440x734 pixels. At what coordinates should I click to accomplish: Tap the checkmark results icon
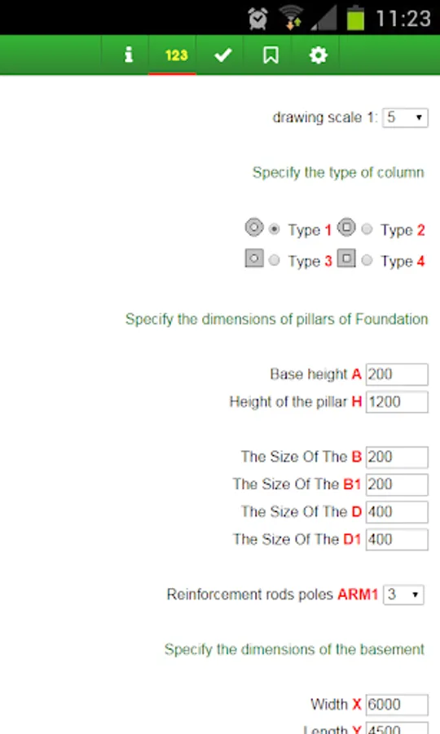(223, 55)
